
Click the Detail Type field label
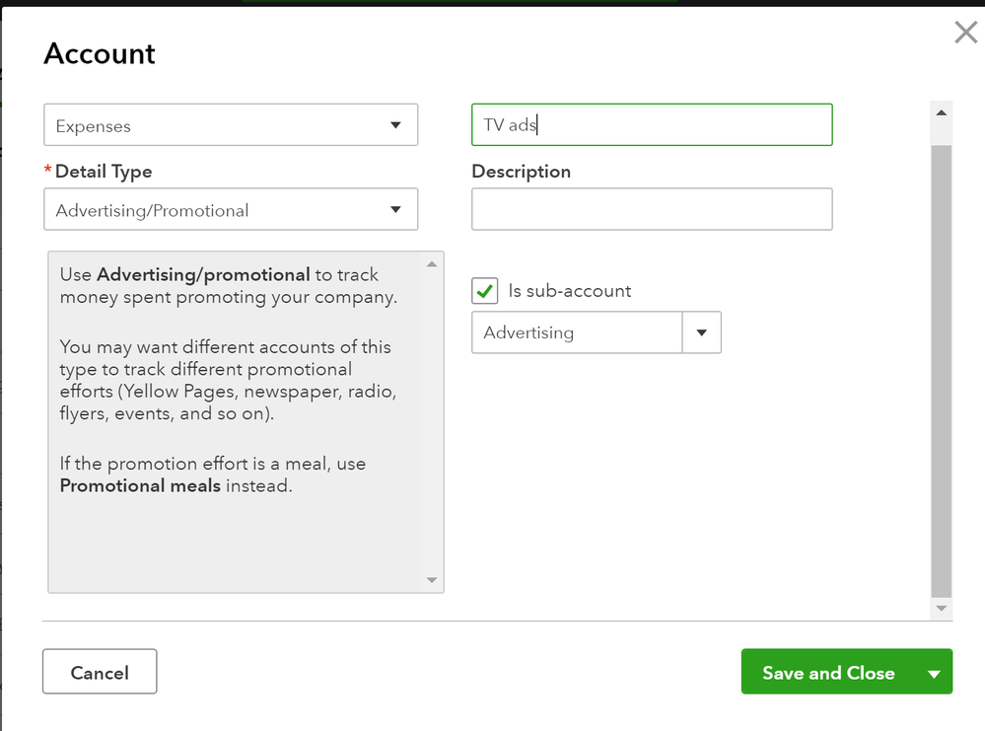(x=104, y=172)
